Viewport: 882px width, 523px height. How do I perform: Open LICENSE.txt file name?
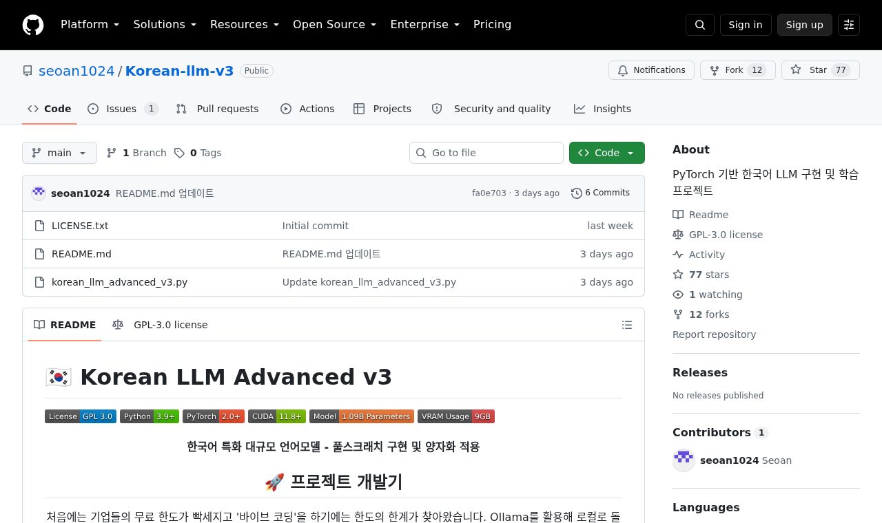point(80,226)
